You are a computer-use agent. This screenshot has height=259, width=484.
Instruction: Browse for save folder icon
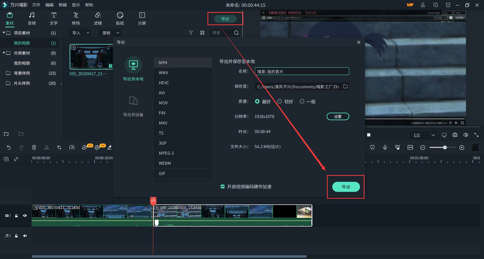click(x=346, y=87)
